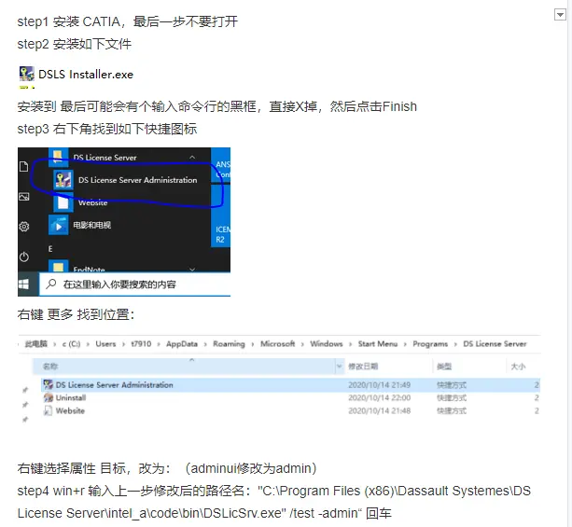Open the Documents icon in the Start menu sidebar
Screen dimensions: 572x527
[23, 166]
